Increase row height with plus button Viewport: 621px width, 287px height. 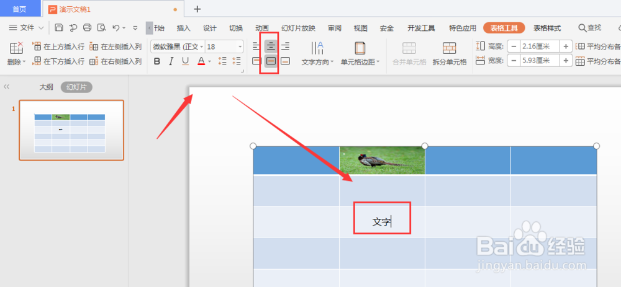(x=566, y=46)
